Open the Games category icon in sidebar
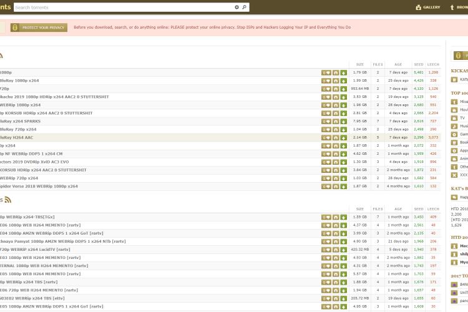The height and width of the screenshot is (312, 468). pyautogui.click(x=454, y=134)
